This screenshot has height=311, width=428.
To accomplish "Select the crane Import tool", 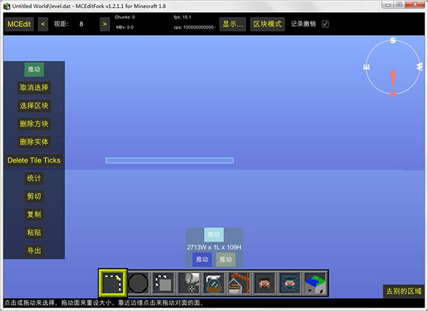I will tap(240, 283).
